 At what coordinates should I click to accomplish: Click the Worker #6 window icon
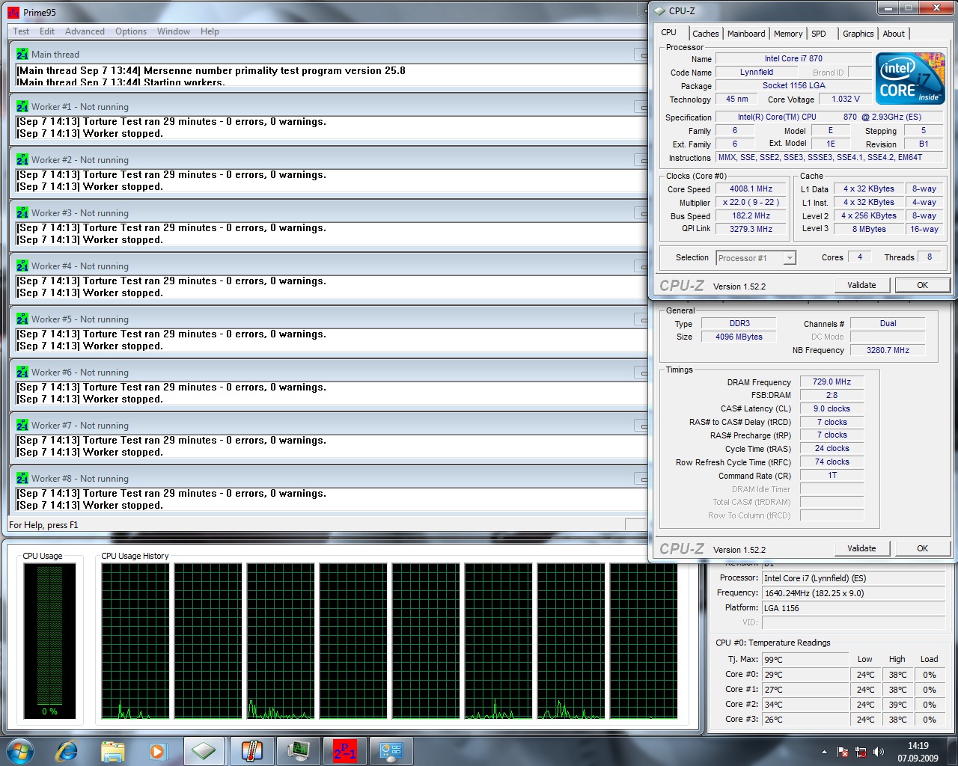click(22, 372)
